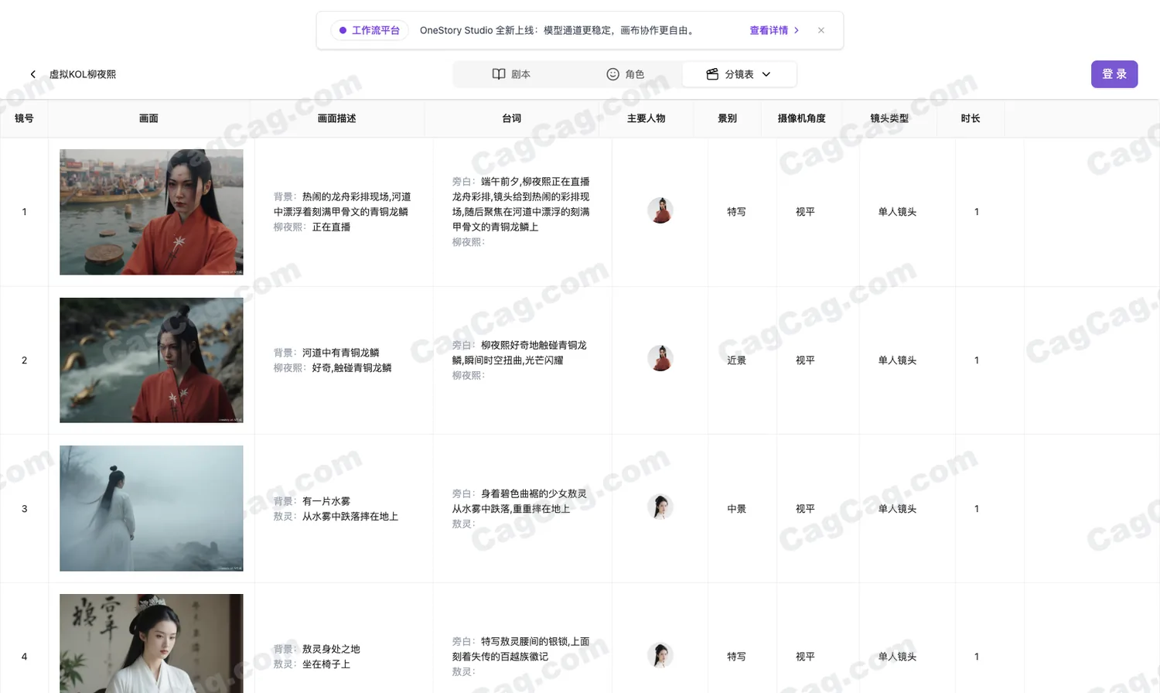Select the 特写 cell in row 4
The width and height of the screenshot is (1160, 693).
736,657
